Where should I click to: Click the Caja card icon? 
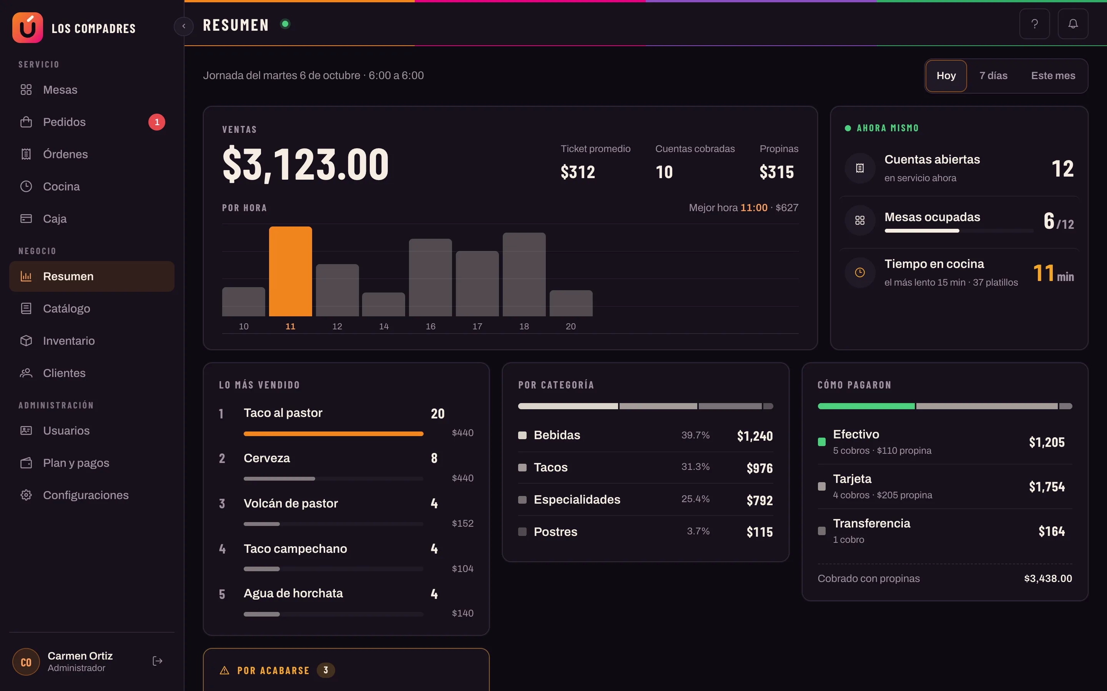tap(26, 218)
